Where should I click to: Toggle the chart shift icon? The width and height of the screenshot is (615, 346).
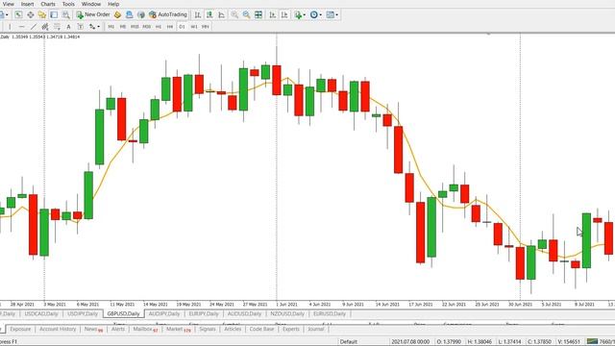coord(284,15)
